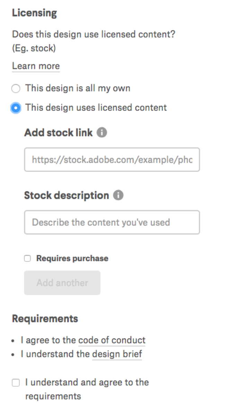Screen dimensions: 228x411
Task: Click the "Add stock link" label
Action: click(58, 132)
